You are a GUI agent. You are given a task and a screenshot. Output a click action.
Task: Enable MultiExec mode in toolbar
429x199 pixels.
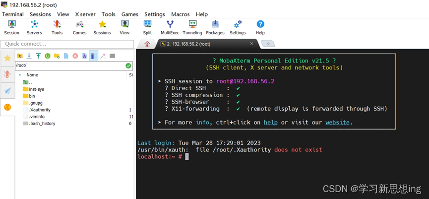[170, 28]
